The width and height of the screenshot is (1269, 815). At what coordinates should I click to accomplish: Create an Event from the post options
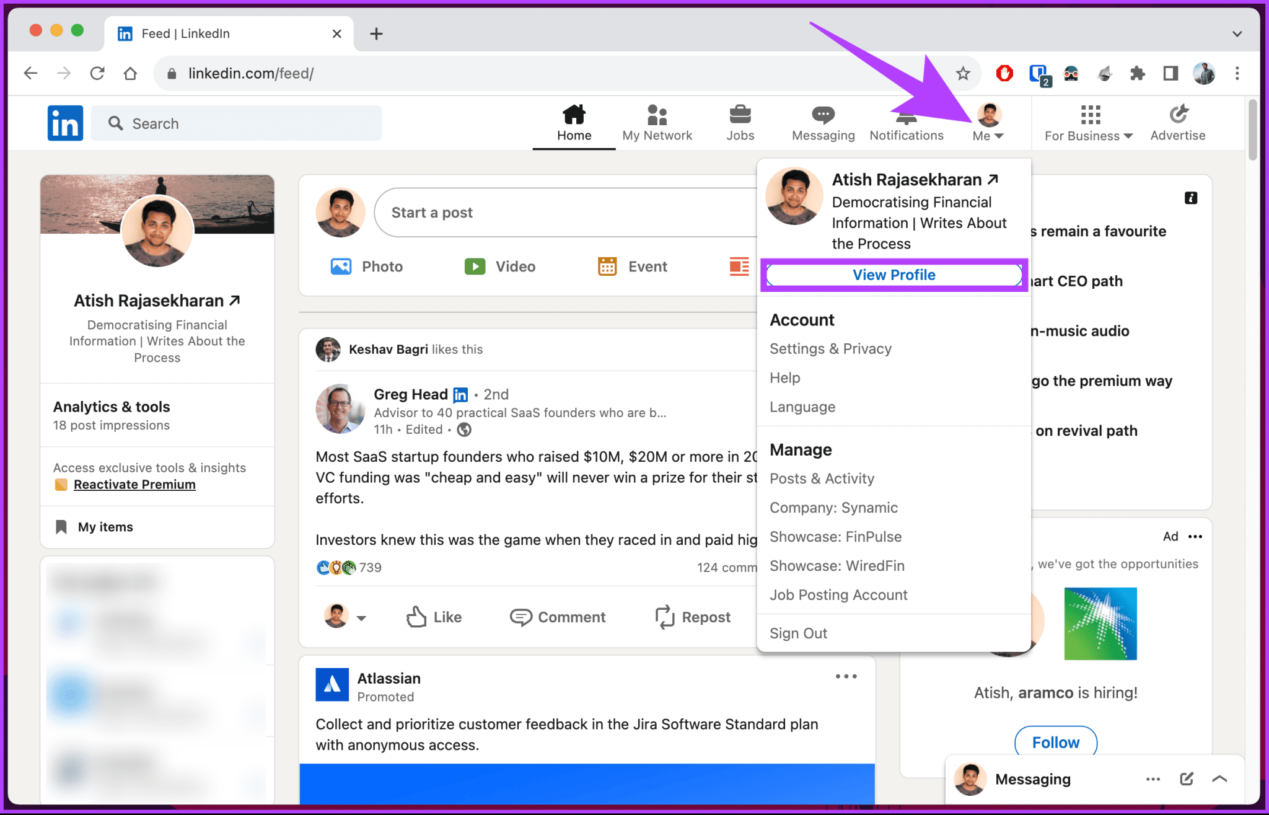(x=631, y=266)
